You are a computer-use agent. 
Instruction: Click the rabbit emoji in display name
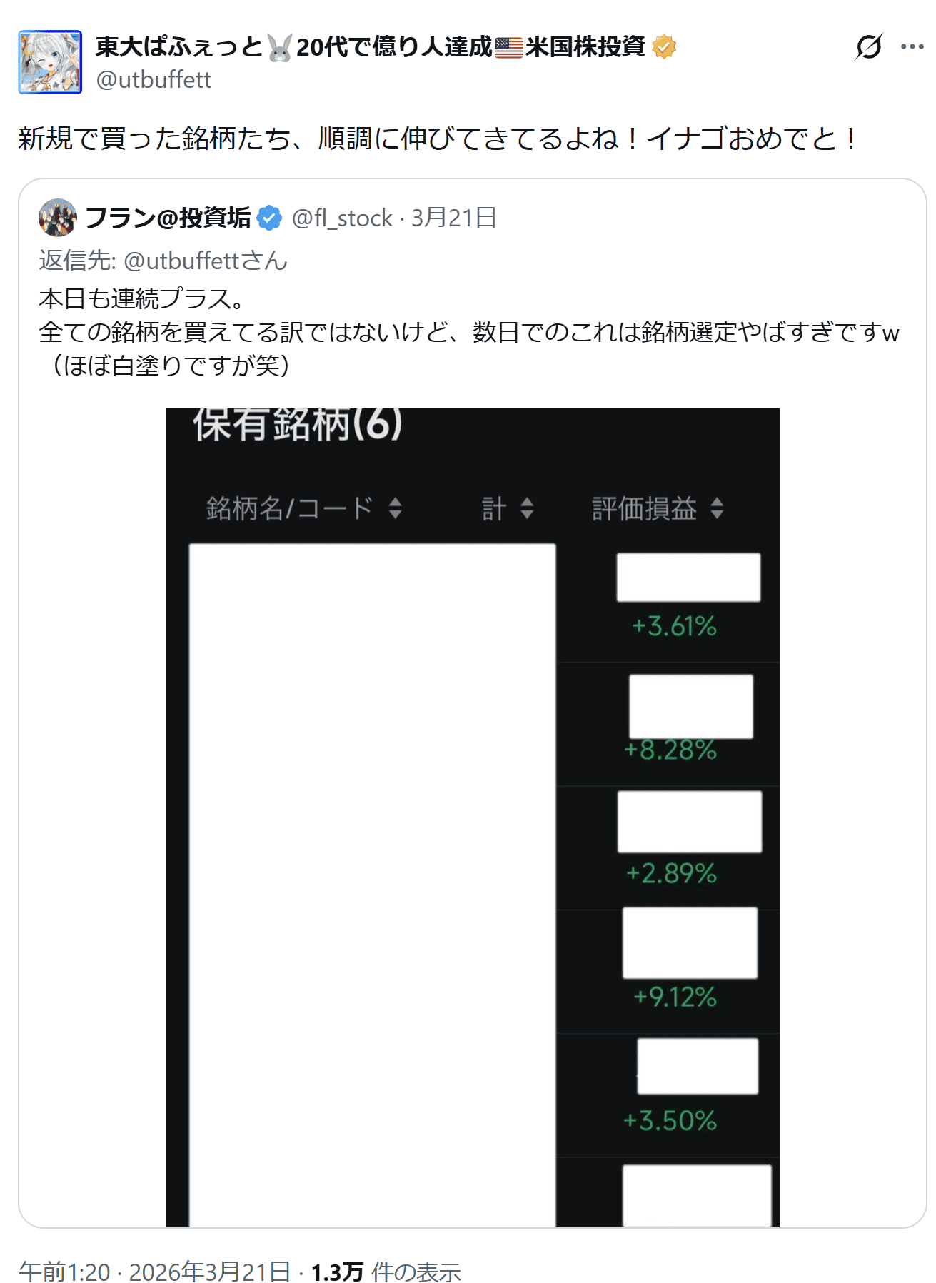280,48
